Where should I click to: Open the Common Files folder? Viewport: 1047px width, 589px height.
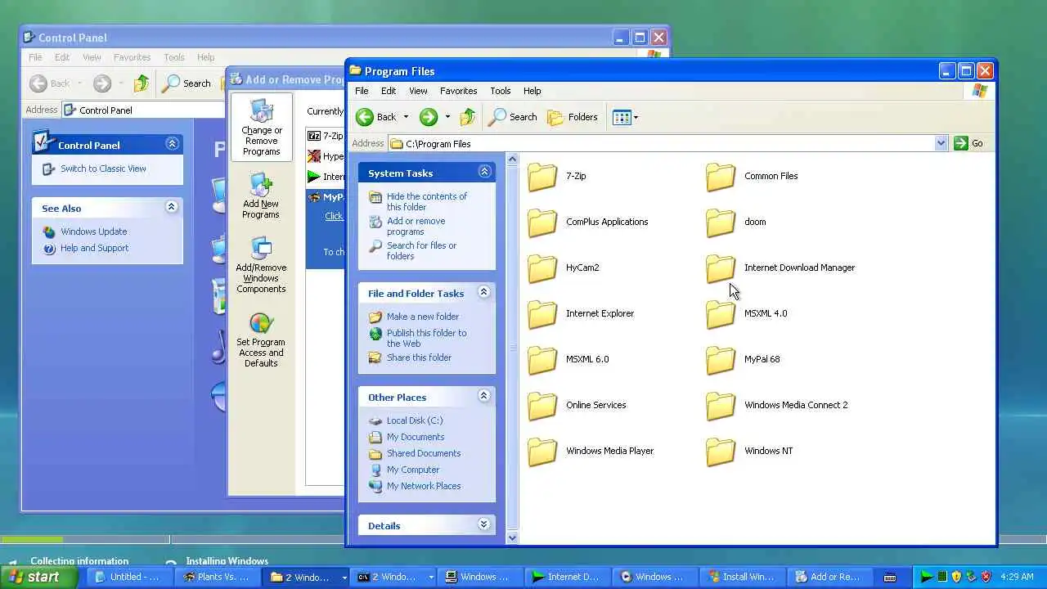click(x=752, y=176)
